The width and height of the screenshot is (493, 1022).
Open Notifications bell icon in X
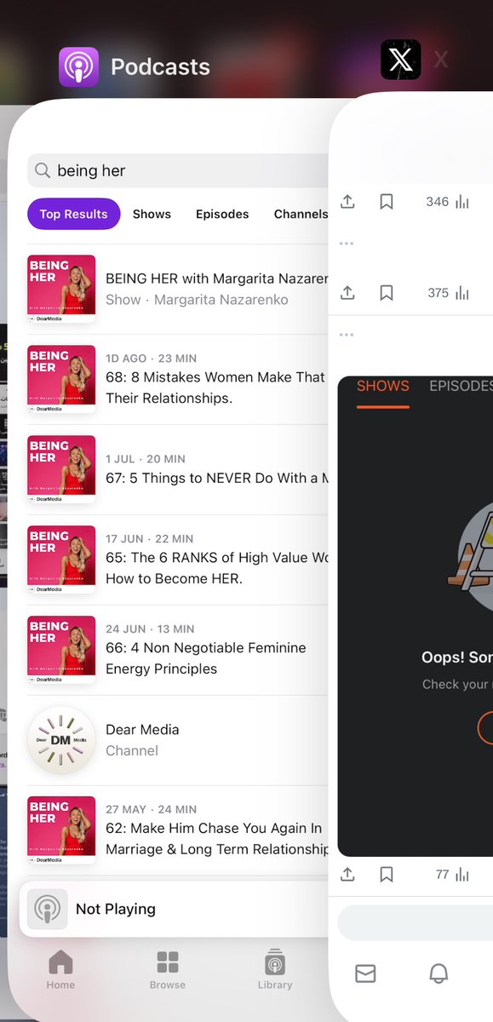[439, 973]
